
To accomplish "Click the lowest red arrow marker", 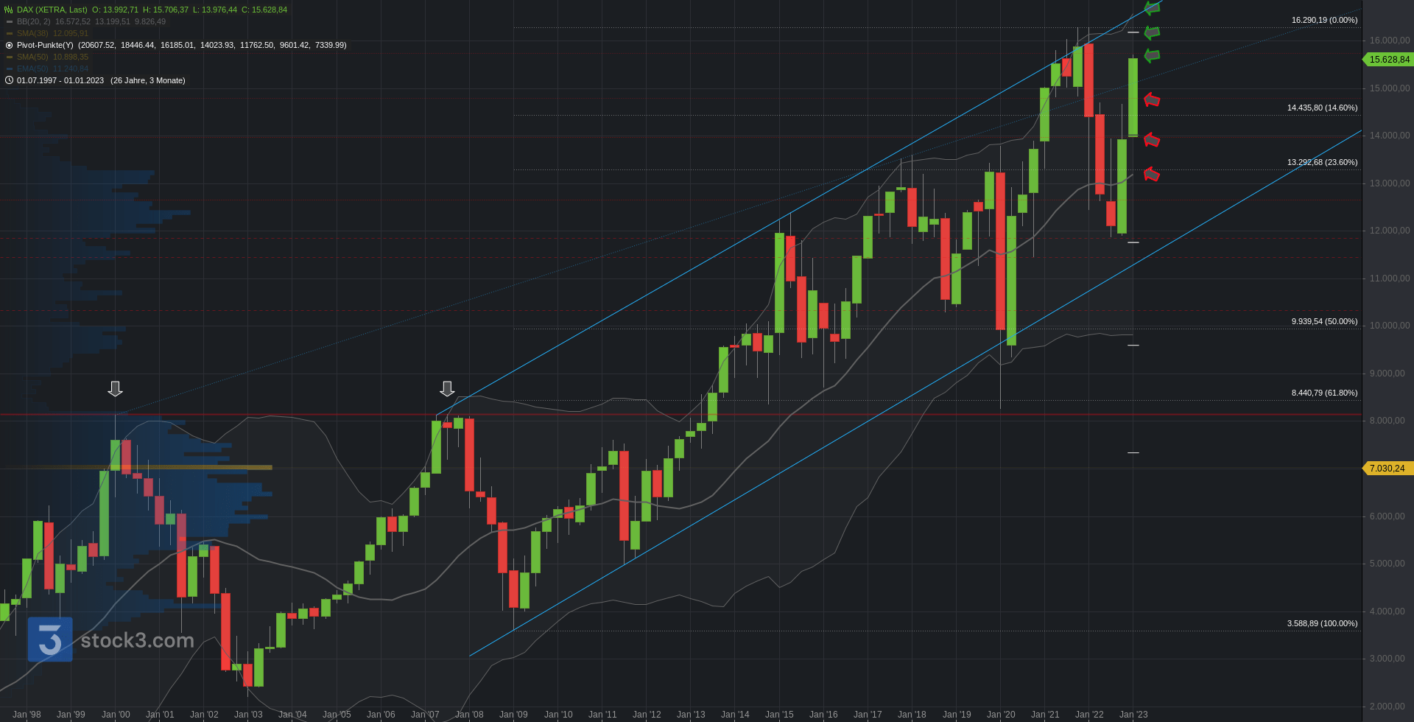I will pos(1152,174).
